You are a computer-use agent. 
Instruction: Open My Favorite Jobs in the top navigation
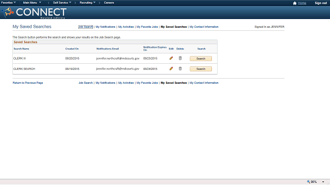(x=147, y=27)
